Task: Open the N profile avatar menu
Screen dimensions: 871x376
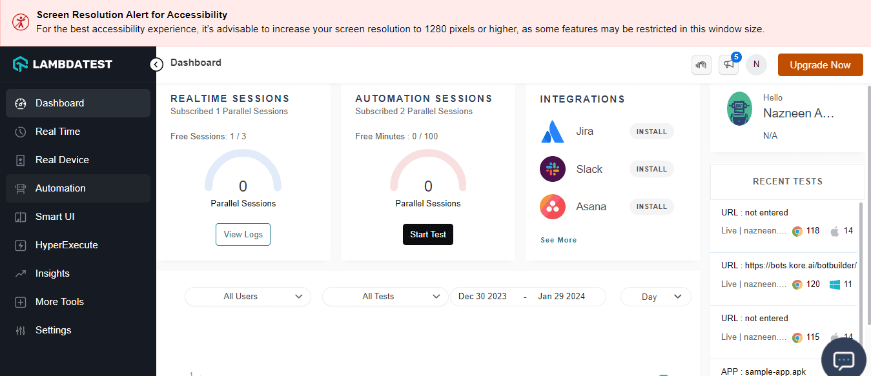Action: point(756,64)
